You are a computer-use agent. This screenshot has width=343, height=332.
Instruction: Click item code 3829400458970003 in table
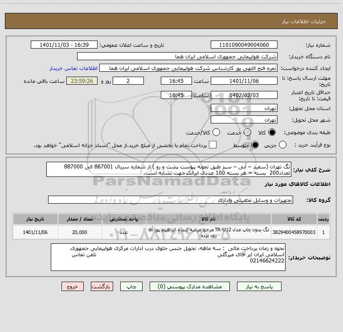(294, 232)
